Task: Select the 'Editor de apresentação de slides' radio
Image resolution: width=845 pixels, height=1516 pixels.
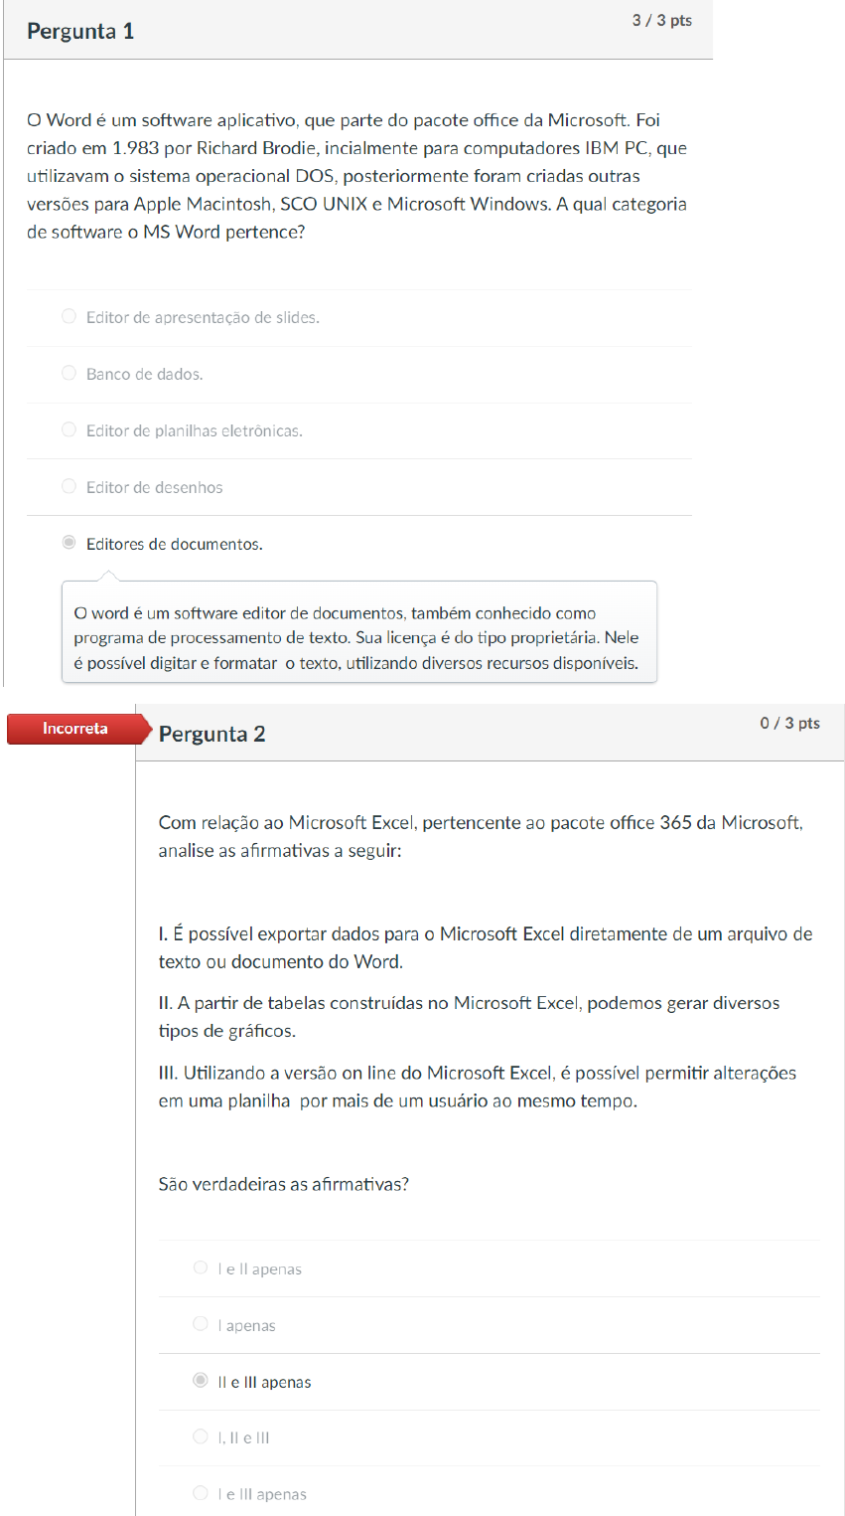Action: (x=69, y=316)
